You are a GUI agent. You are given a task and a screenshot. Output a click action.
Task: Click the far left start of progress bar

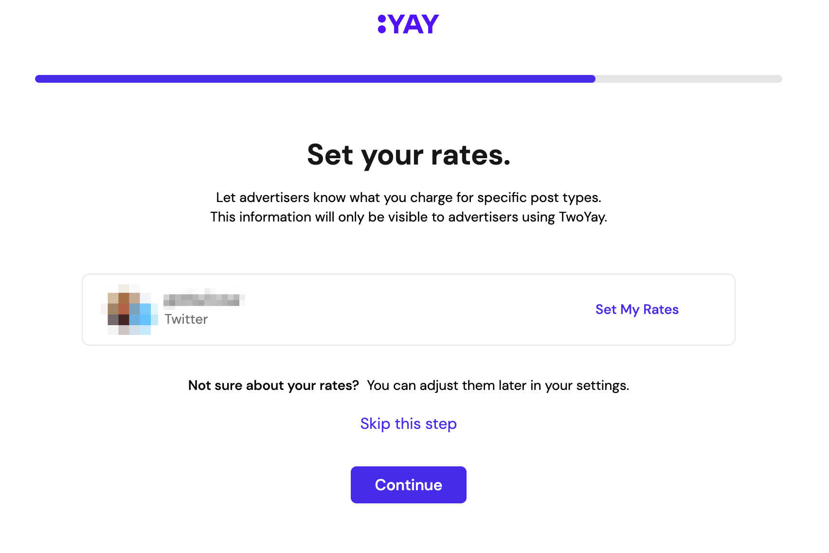pyautogui.click(x=38, y=79)
